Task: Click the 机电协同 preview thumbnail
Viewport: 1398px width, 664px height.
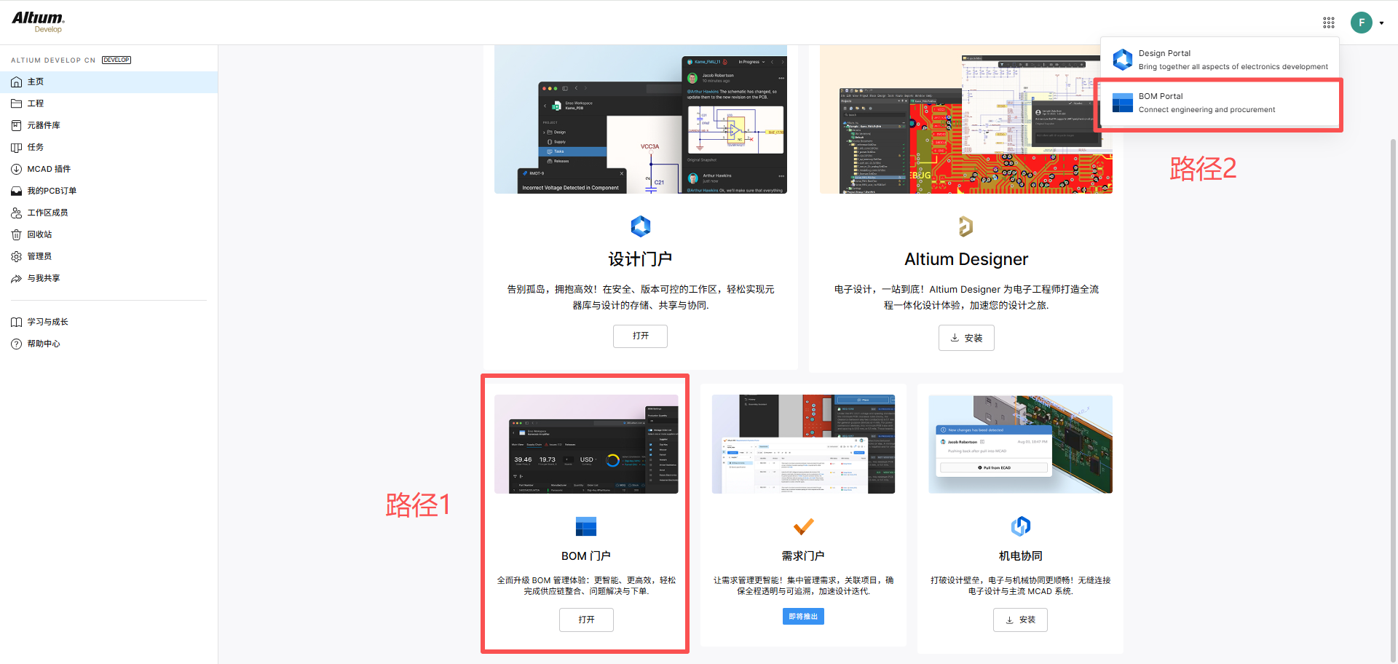Action: [1020, 444]
